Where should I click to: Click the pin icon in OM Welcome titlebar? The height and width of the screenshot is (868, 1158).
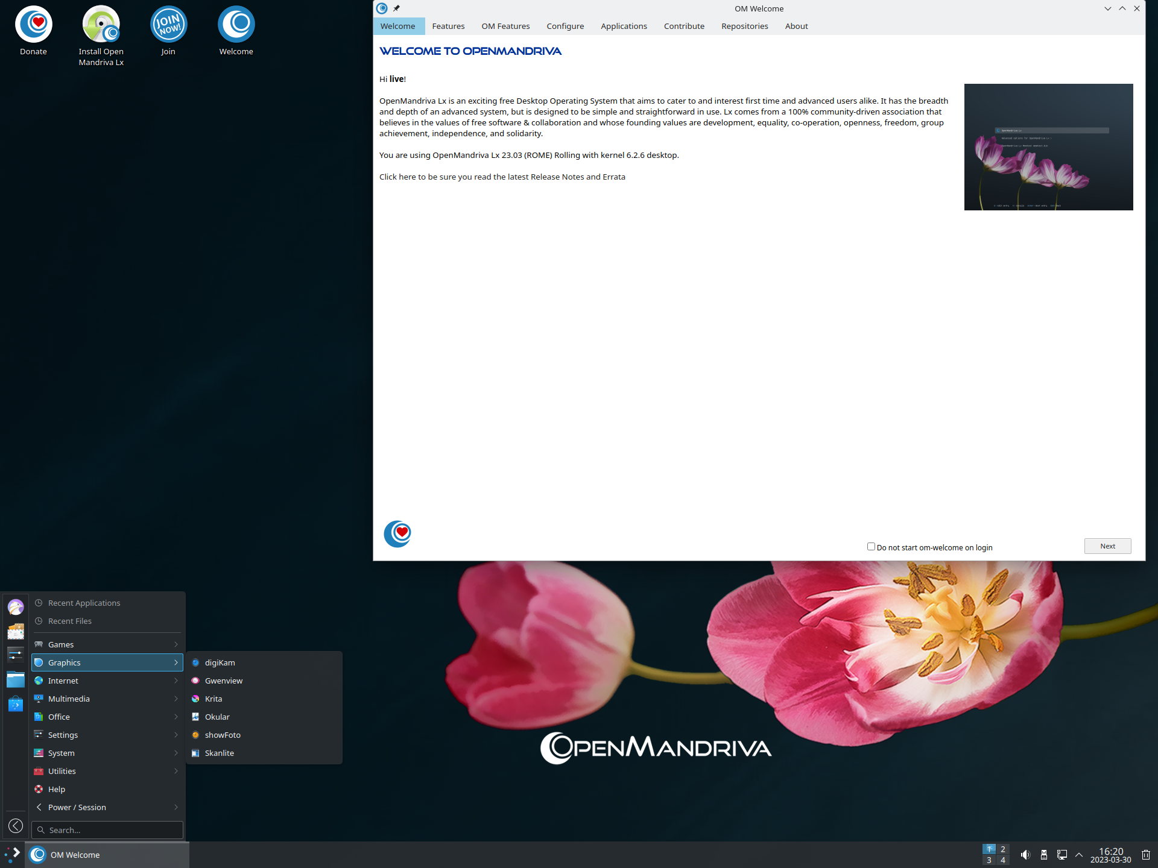coord(397,8)
